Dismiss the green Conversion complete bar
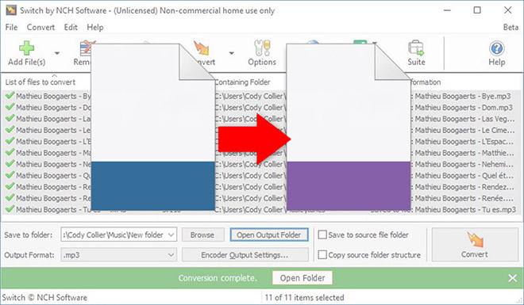This screenshot has width=524, height=305. tap(512, 278)
